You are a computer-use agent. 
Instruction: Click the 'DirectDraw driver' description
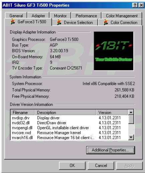pyautogui.click(x=51, y=123)
